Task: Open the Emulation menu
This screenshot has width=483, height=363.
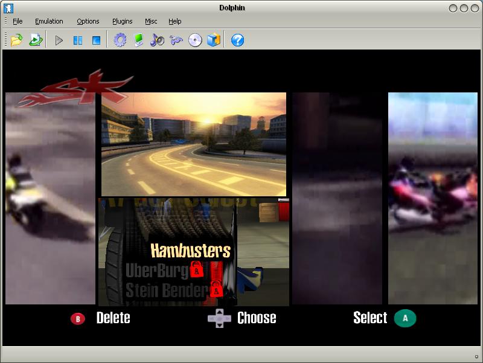Action: pos(49,21)
